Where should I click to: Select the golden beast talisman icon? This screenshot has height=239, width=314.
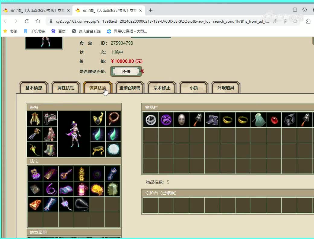[x=97, y=189]
